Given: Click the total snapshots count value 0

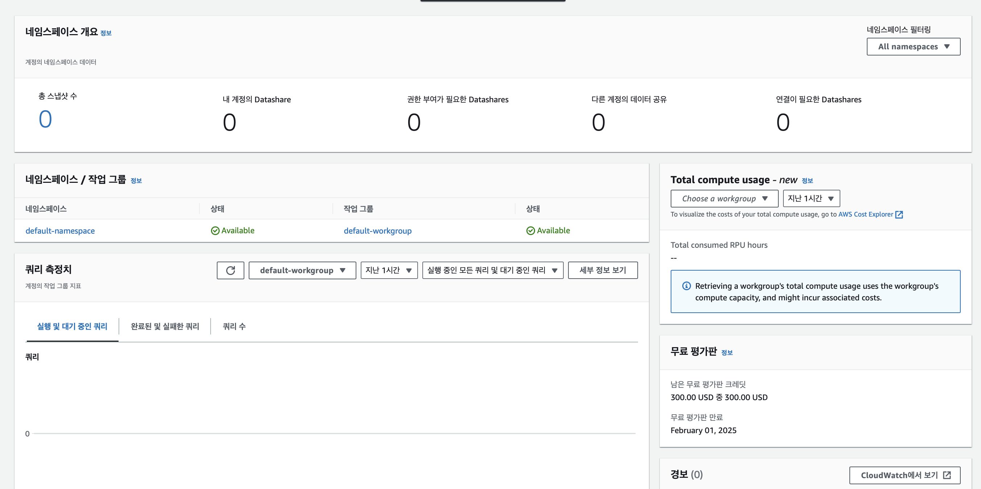Looking at the screenshot, I should click(45, 119).
